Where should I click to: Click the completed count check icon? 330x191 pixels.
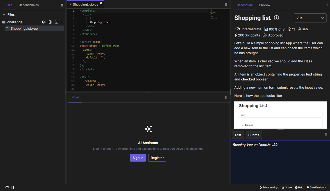(x=290, y=29)
